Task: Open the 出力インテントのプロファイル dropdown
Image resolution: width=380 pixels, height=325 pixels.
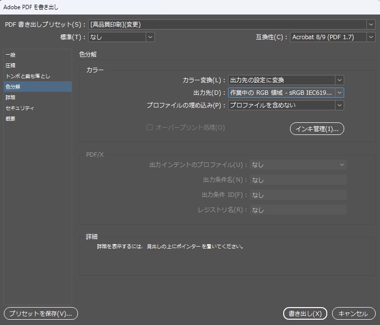Action: click(x=298, y=165)
